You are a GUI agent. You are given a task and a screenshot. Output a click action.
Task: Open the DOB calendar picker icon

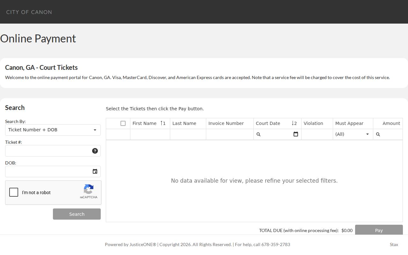tap(95, 171)
